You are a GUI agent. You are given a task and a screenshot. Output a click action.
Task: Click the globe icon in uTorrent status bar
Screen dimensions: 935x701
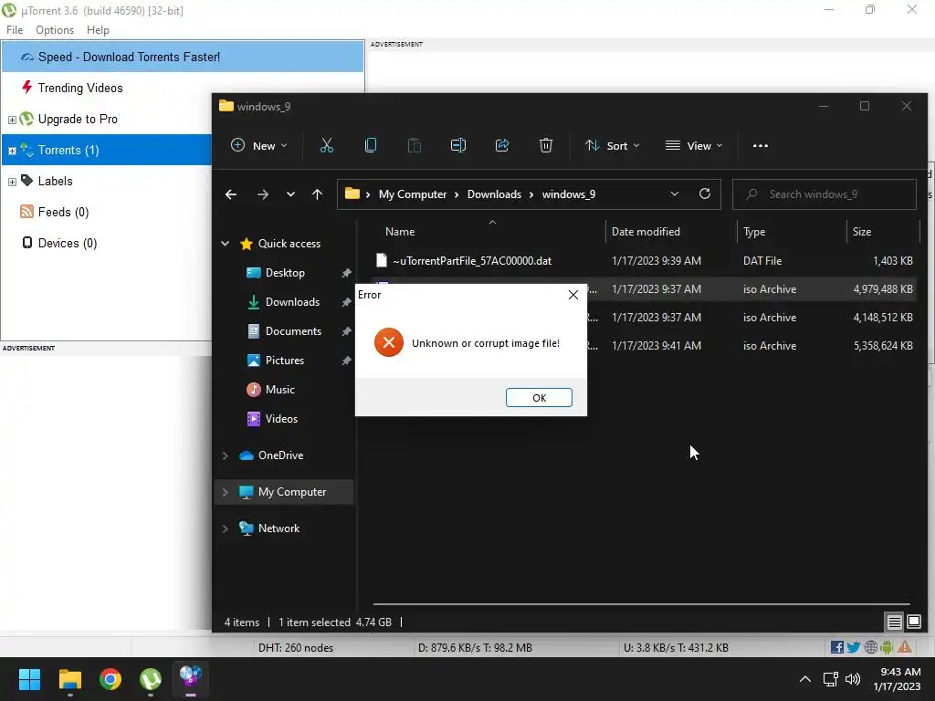click(870, 647)
